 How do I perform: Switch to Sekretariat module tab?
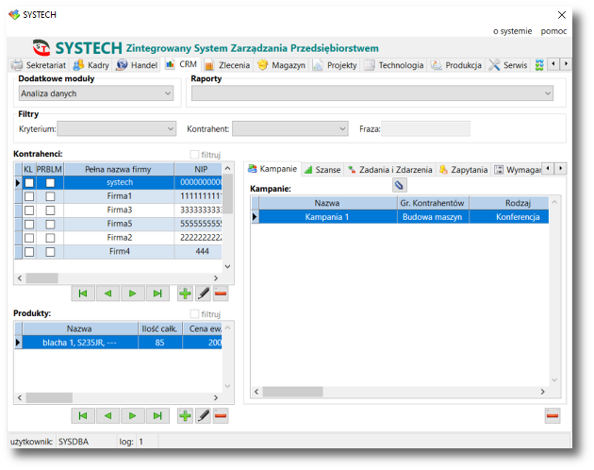(x=39, y=65)
